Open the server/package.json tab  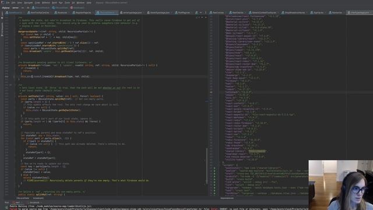click(x=131, y=12)
